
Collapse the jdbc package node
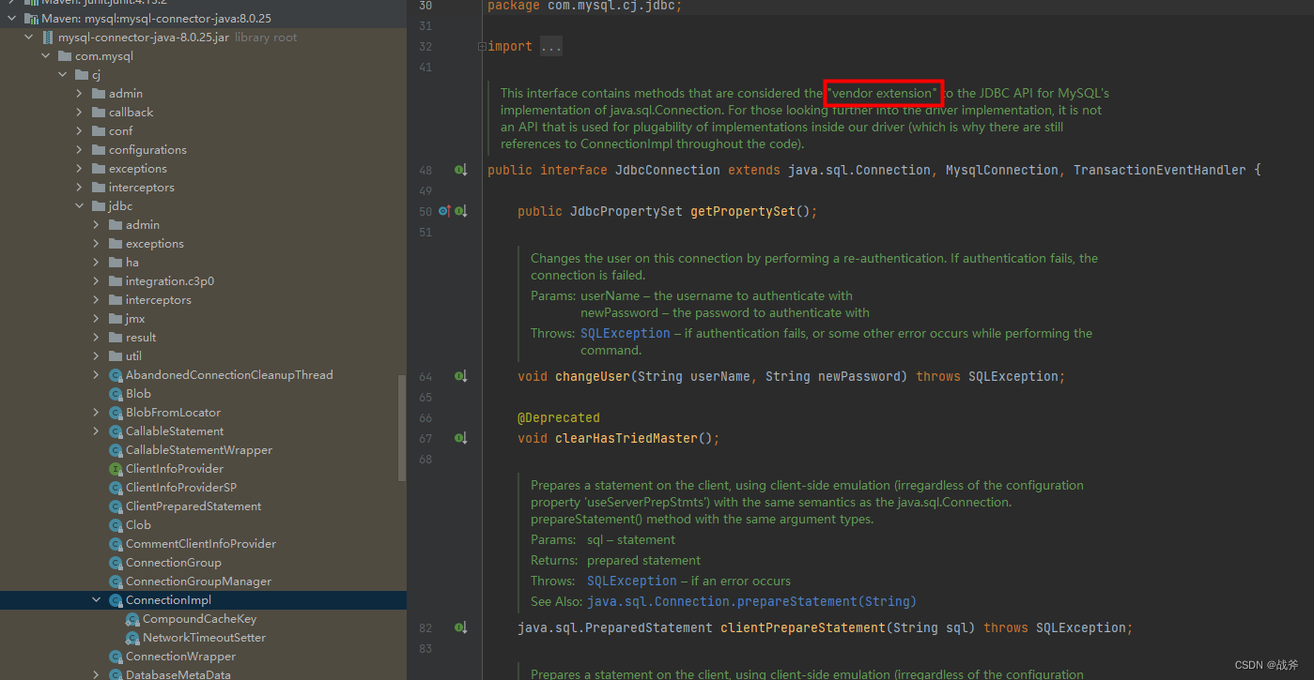80,206
